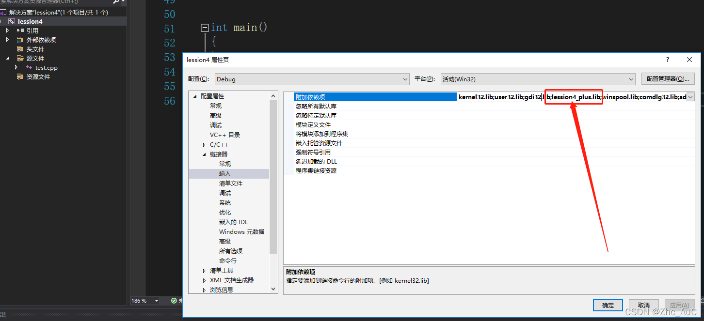The width and height of the screenshot is (704, 321).
Task: Click the solution search magnifier icon
Action: (x=116, y=2)
